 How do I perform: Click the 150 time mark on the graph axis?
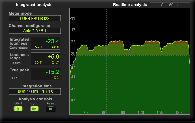tap(160, 113)
